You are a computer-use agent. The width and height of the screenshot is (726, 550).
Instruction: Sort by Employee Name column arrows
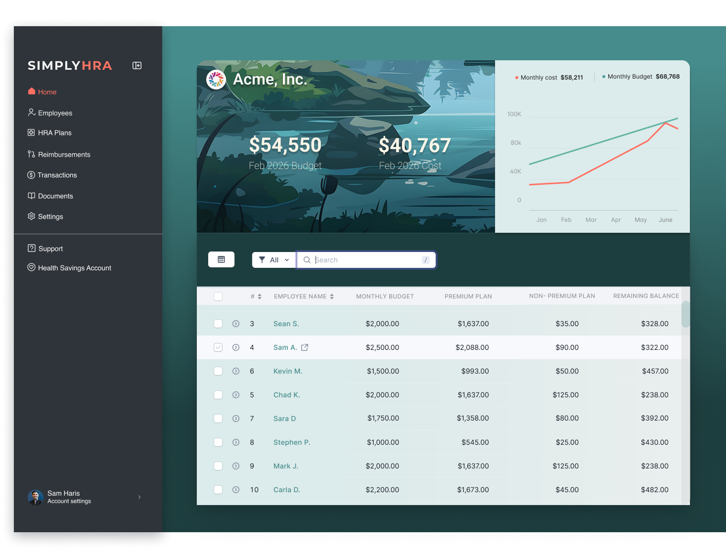332,296
